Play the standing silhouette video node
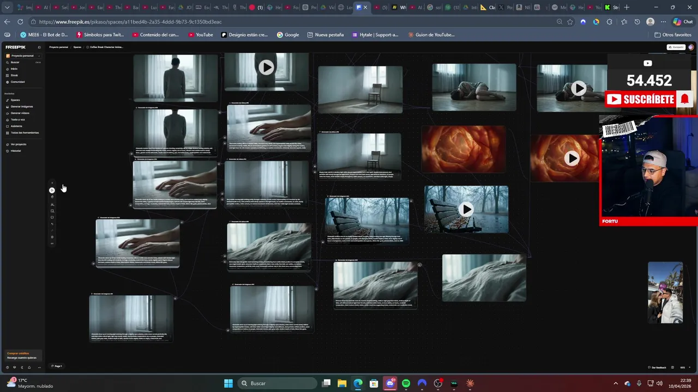 pos(266,68)
